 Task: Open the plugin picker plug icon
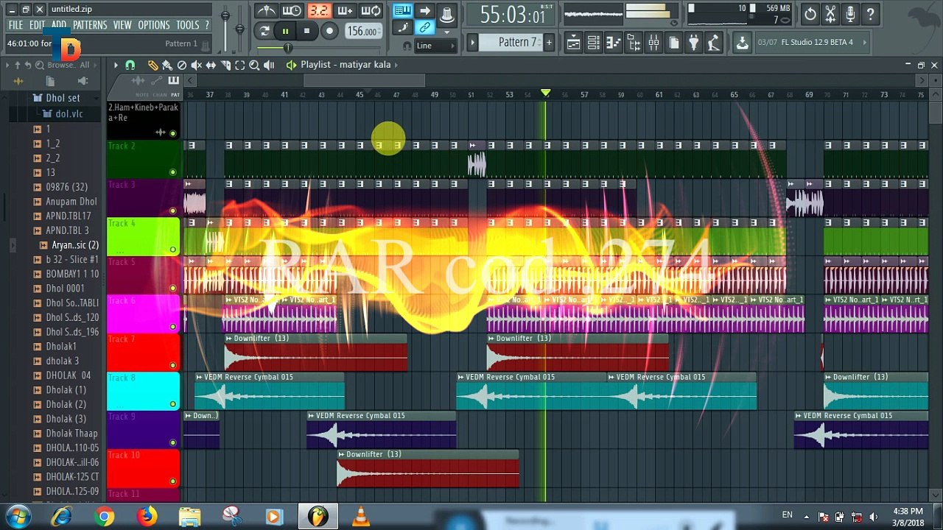click(693, 43)
